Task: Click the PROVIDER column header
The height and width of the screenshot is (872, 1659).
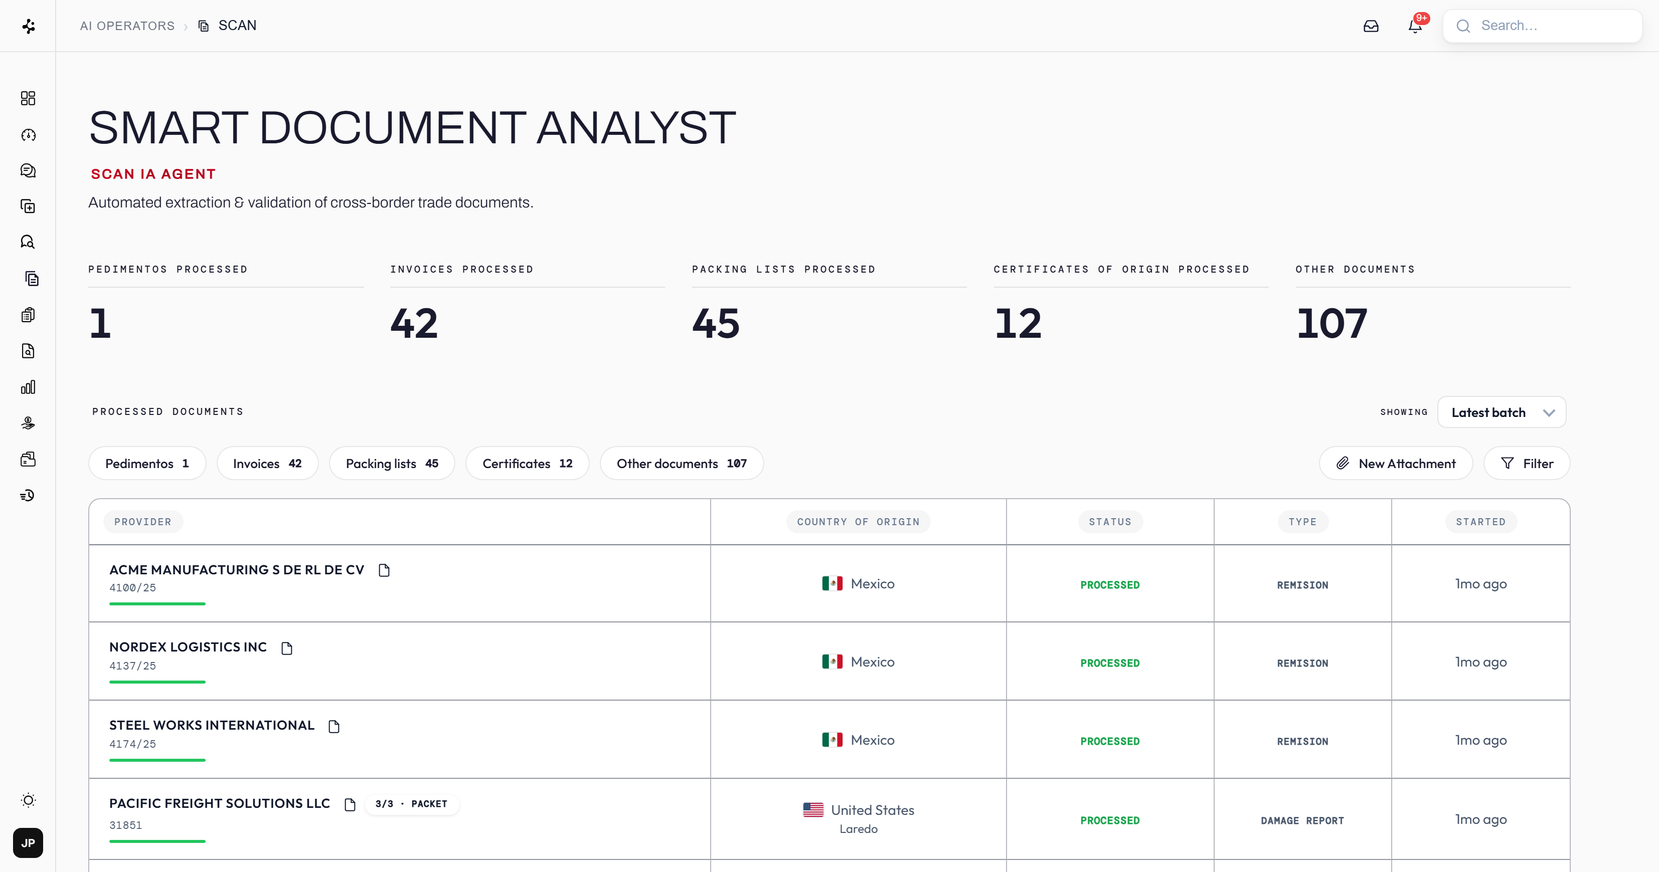Action: pyautogui.click(x=143, y=521)
